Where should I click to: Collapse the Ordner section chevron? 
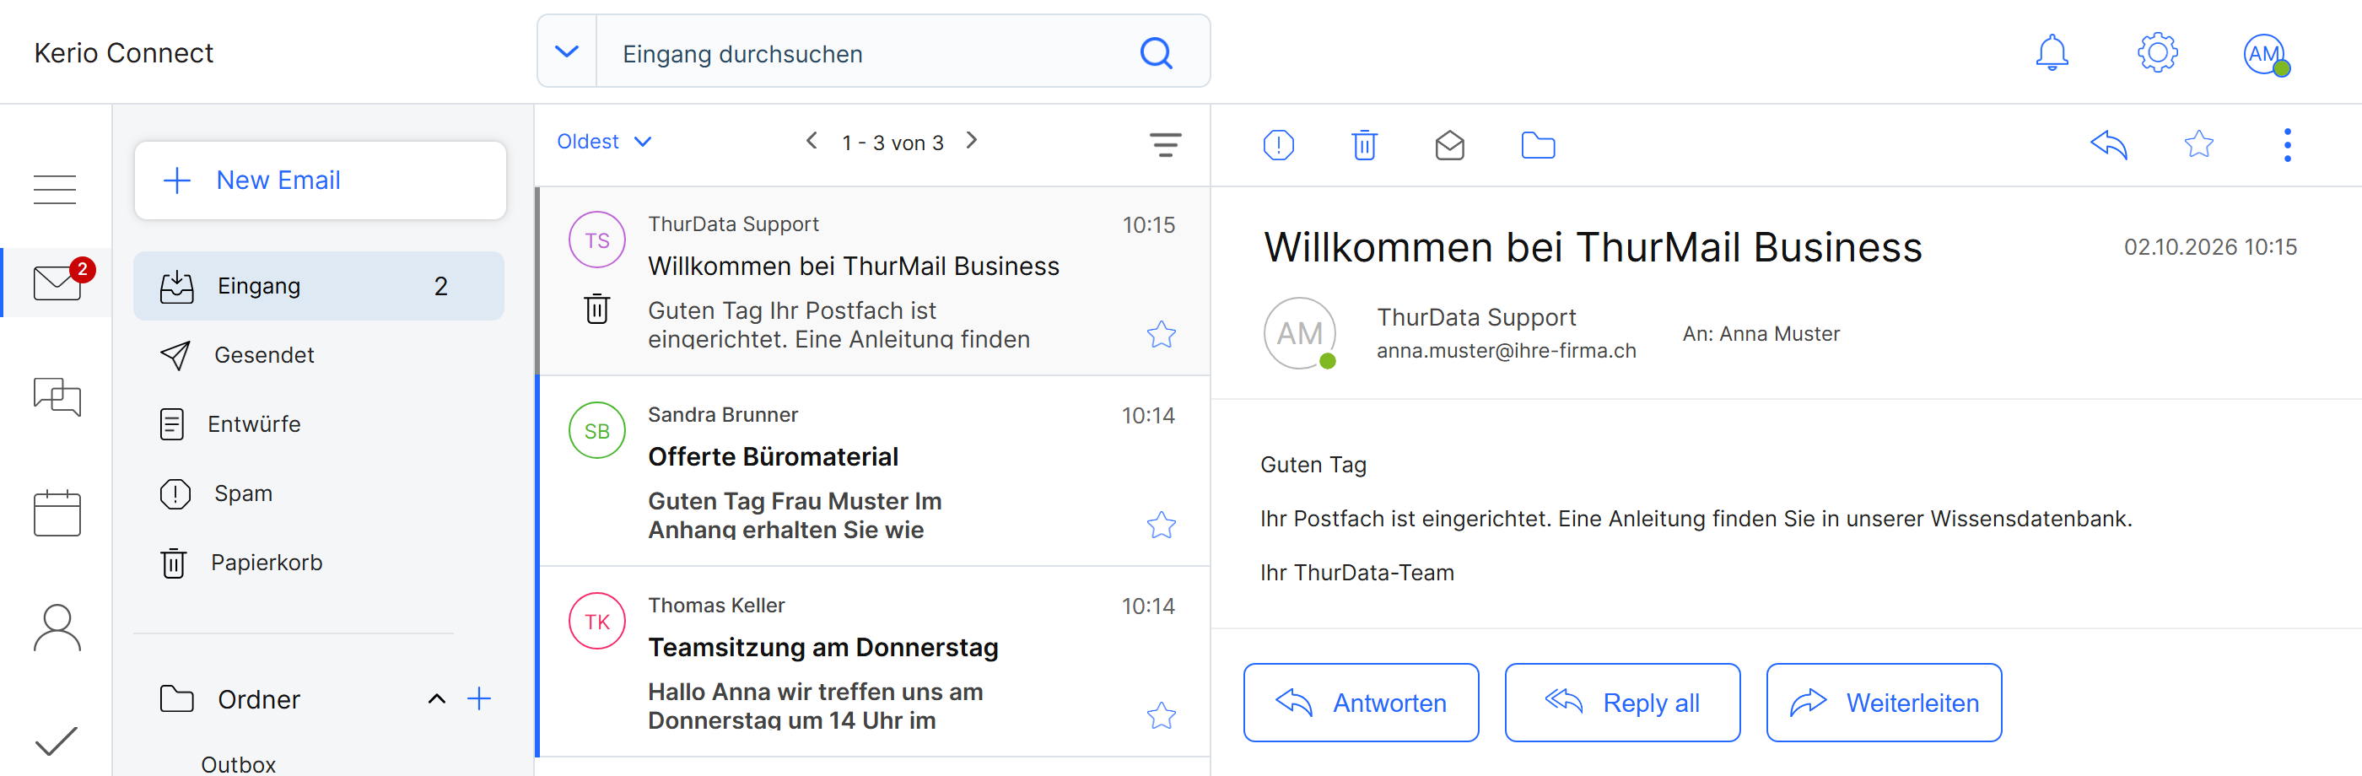436,699
